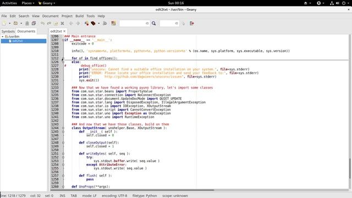Run the current file with gears icon

coord(105,23)
